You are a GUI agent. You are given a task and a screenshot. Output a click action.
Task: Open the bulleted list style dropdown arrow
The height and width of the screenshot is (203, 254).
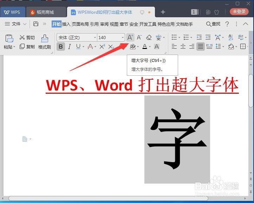tap(179, 38)
